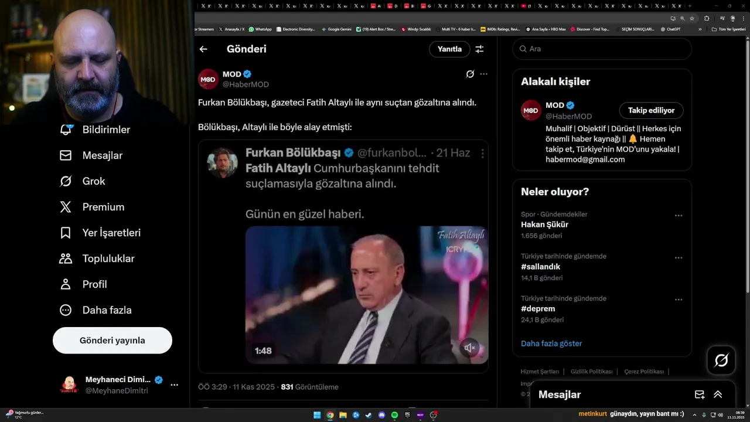Open Topluluklar in the sidebar
The width and height of the screenshot is (750, 422).
click(97, 258)
